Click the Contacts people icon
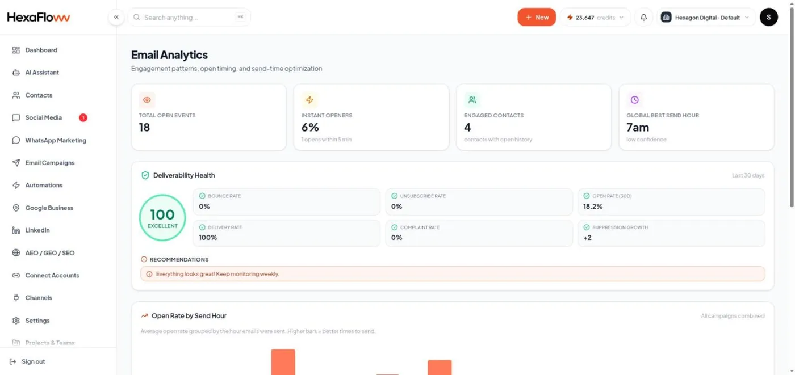This screenshot has width=795, height=375. pyautogui.click(x=16, y=95)
